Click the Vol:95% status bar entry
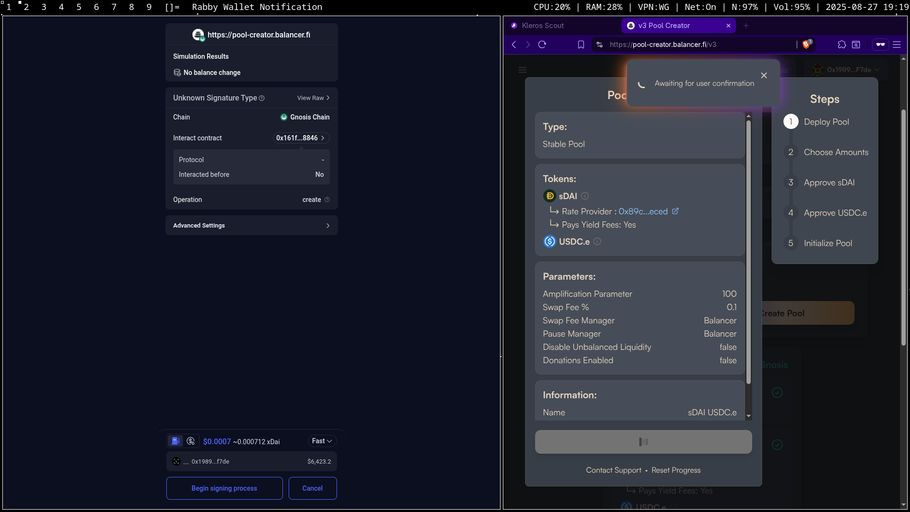The image size is (910, 512). click(792, 7)
